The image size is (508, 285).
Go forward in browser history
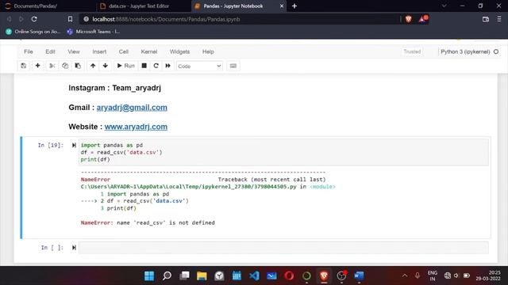pos(21,19)
